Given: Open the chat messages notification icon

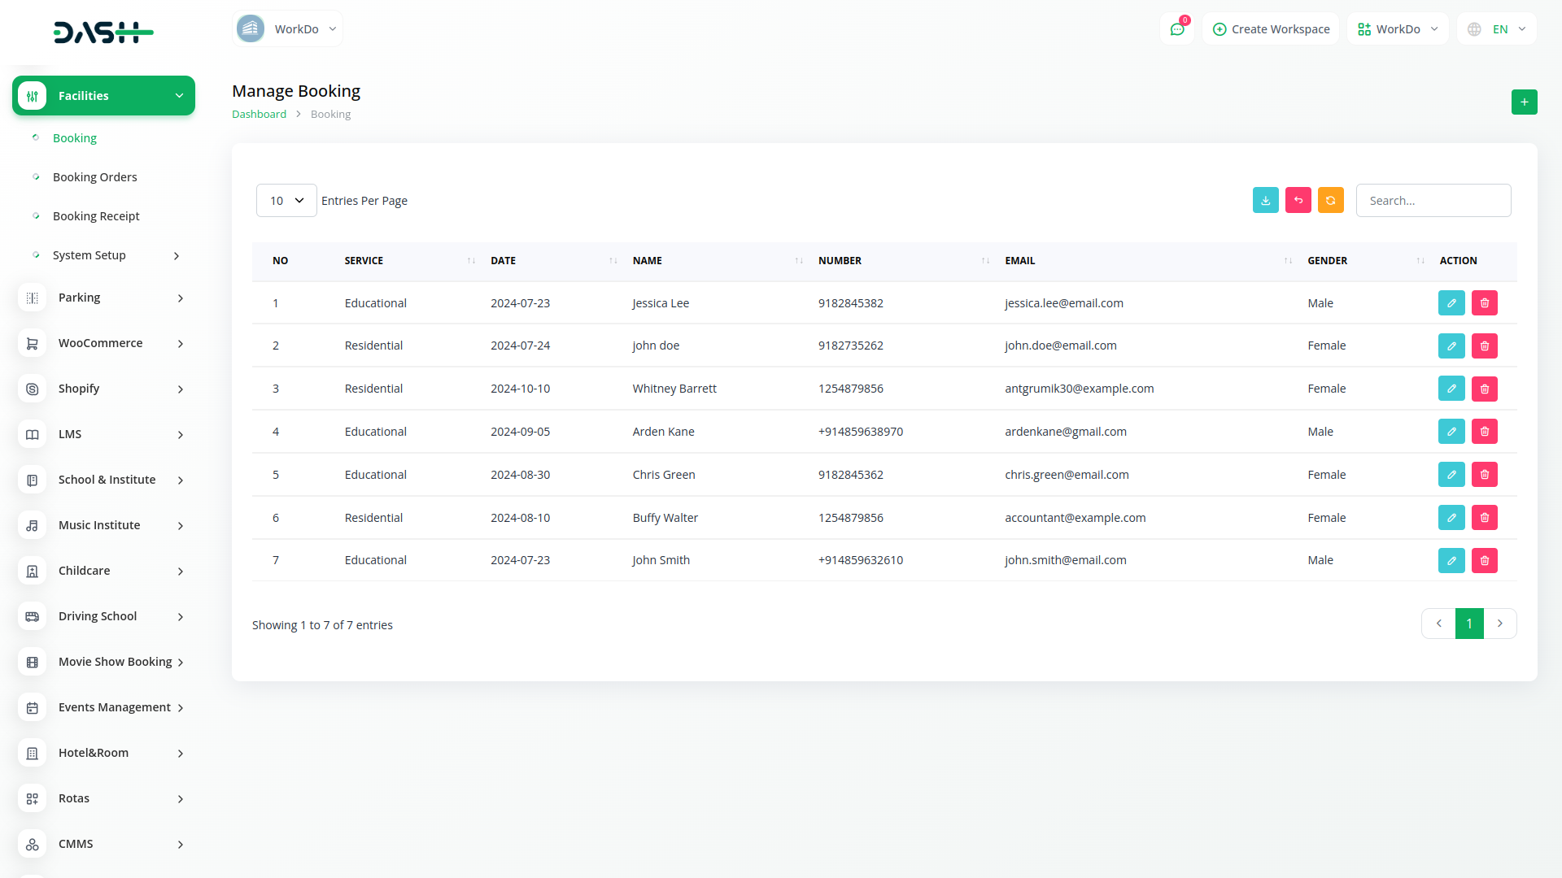Looking at the screenshot, I should tap(1176, 29).
